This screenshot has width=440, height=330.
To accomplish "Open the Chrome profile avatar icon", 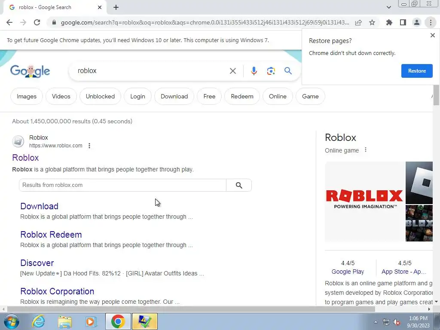I will 417,22.
